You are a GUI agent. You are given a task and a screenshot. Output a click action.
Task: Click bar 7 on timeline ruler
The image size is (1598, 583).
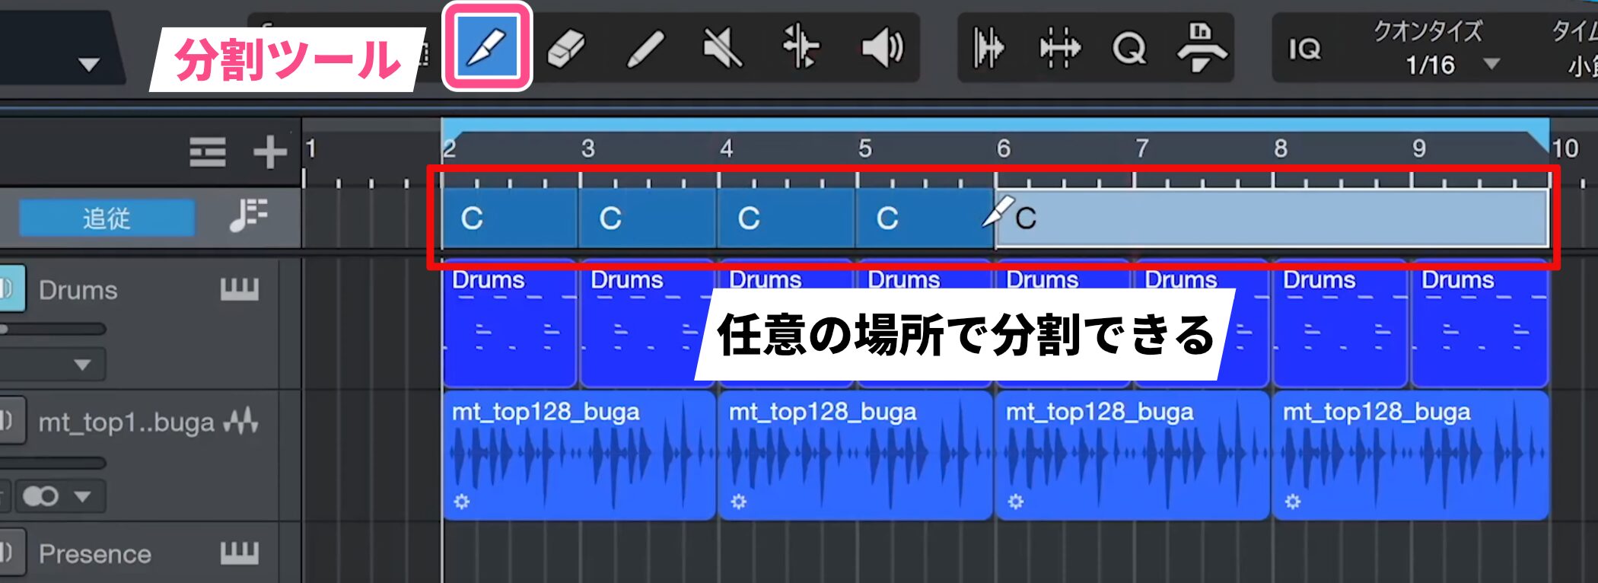pyautogui.click(x=1141, y=148)
